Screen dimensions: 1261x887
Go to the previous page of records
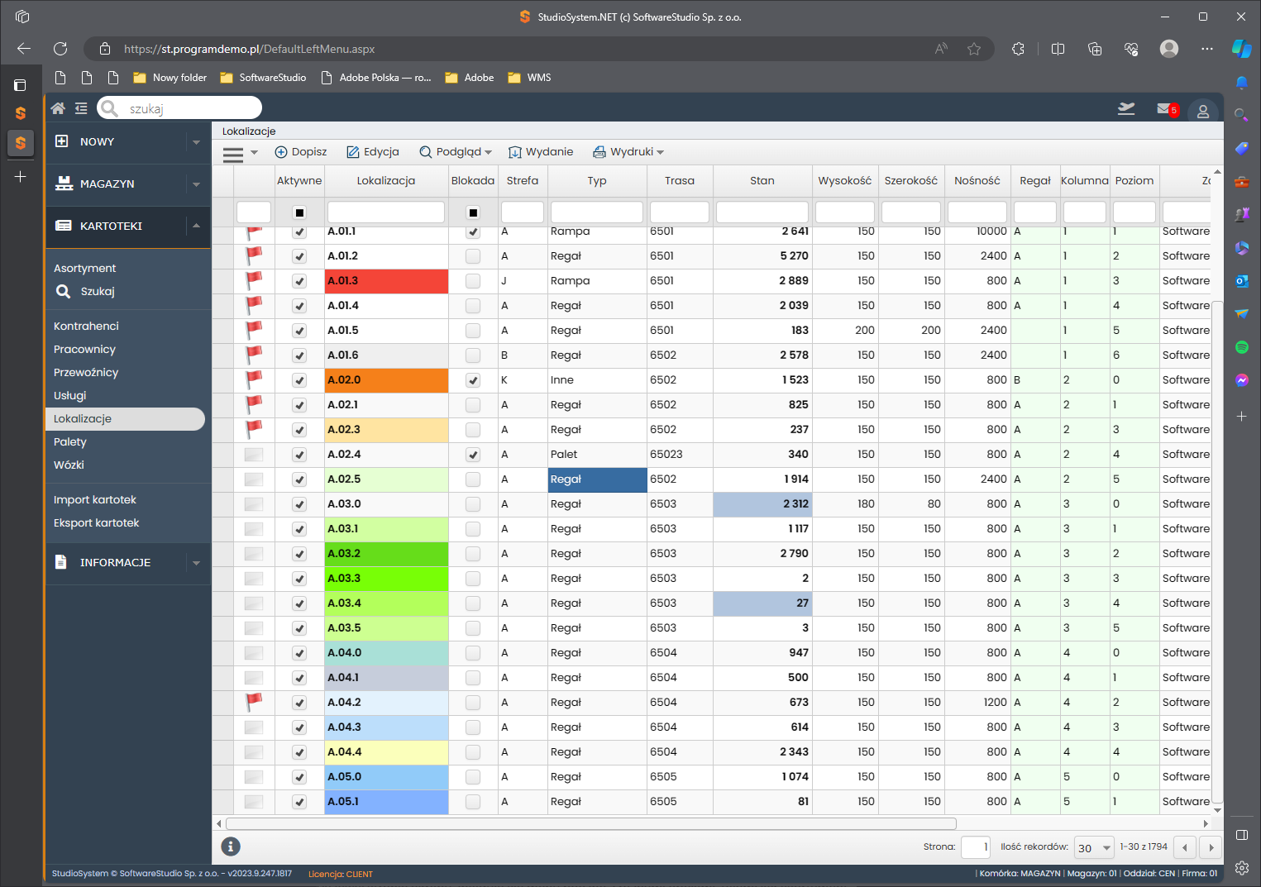click(x=1186, y=847)
